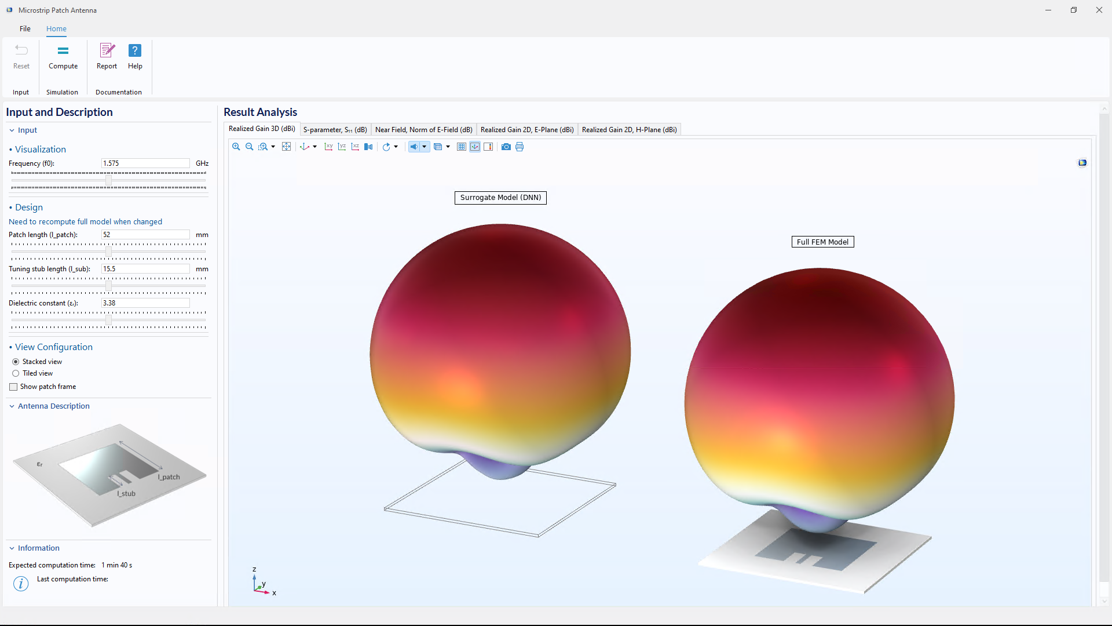Collapse the Antenna Description section
The width and height of the screenshot is (1112, 626).
tap(12, 406)
